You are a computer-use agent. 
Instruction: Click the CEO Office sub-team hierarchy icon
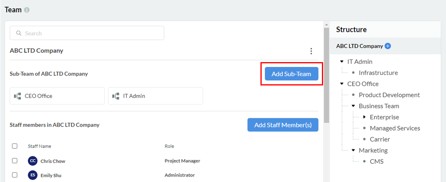pos(17,96)
